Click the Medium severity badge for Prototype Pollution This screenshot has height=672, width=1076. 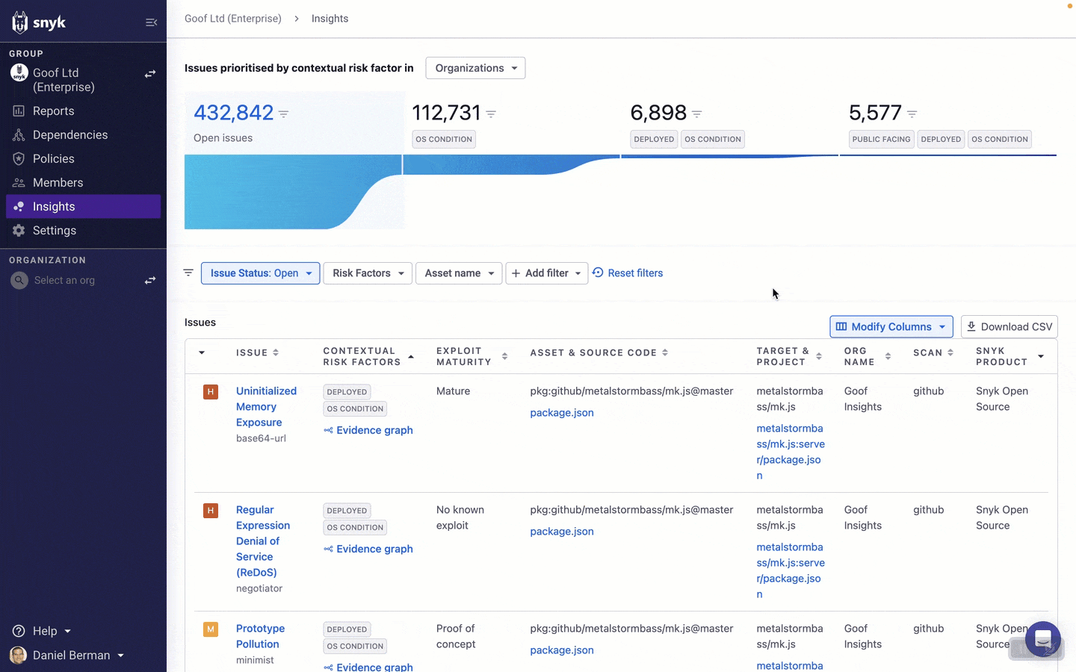coord(211,629)
